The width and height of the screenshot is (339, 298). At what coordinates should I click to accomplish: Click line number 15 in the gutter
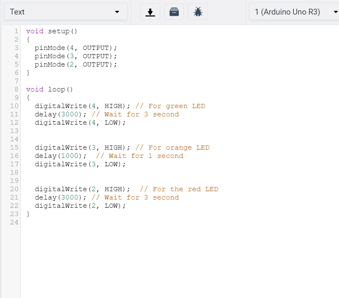click(14, 148)
